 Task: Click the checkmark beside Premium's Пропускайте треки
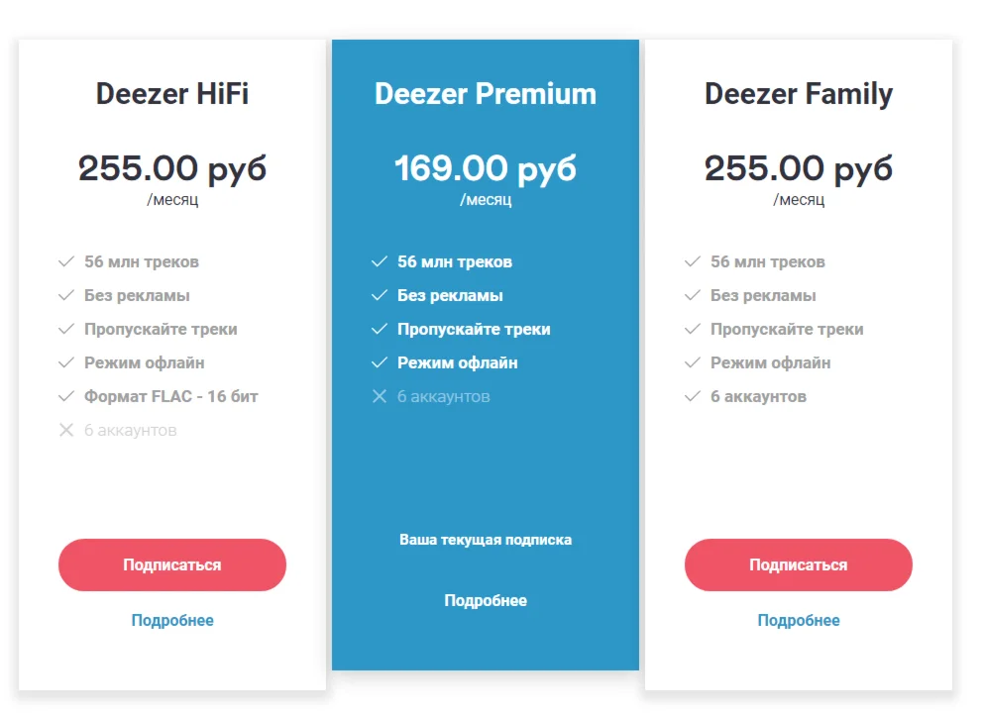click(379, 330)
